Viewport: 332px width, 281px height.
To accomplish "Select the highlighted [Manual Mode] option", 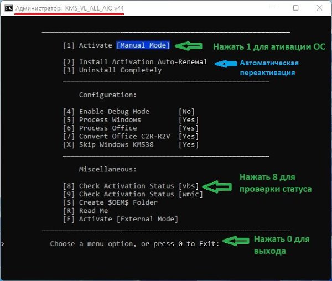I will click(143, 45).
